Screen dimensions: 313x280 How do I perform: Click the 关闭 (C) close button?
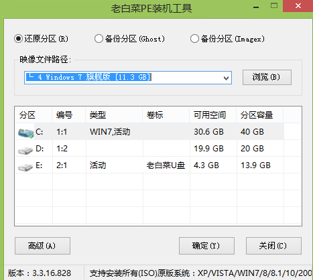tap(273, 246)
